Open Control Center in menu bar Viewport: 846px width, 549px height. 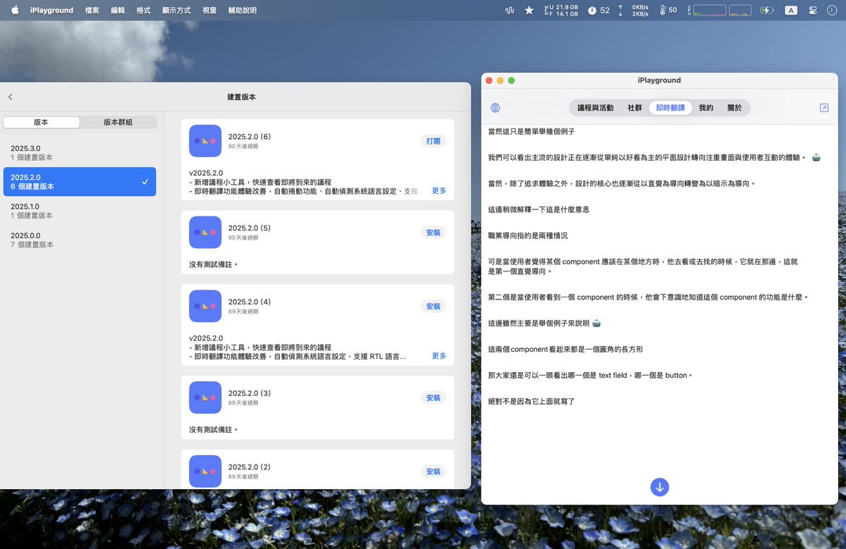[813, 11]
